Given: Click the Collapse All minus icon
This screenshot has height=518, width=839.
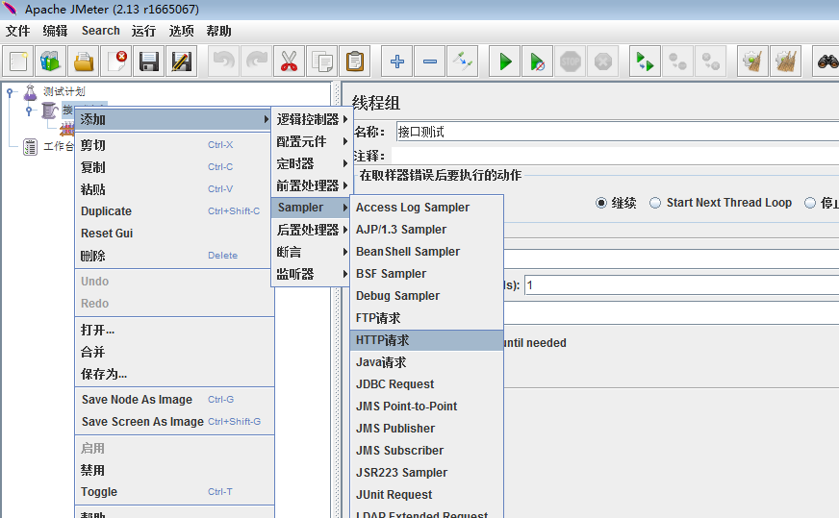Looking at the screenshot, I should click(430, 62).
